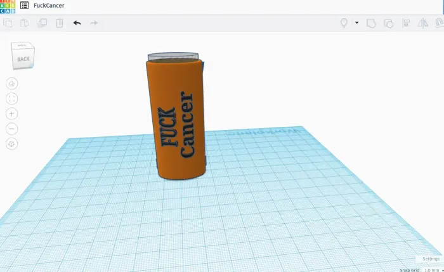Toggle the Show all lightbulb icon
This screenshot has height=272, width=444.
coord(344,23)
